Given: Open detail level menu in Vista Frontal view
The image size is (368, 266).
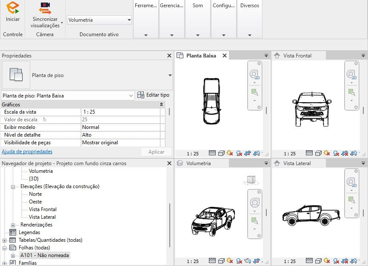Looking at the screenshot, I should [309, 153].
